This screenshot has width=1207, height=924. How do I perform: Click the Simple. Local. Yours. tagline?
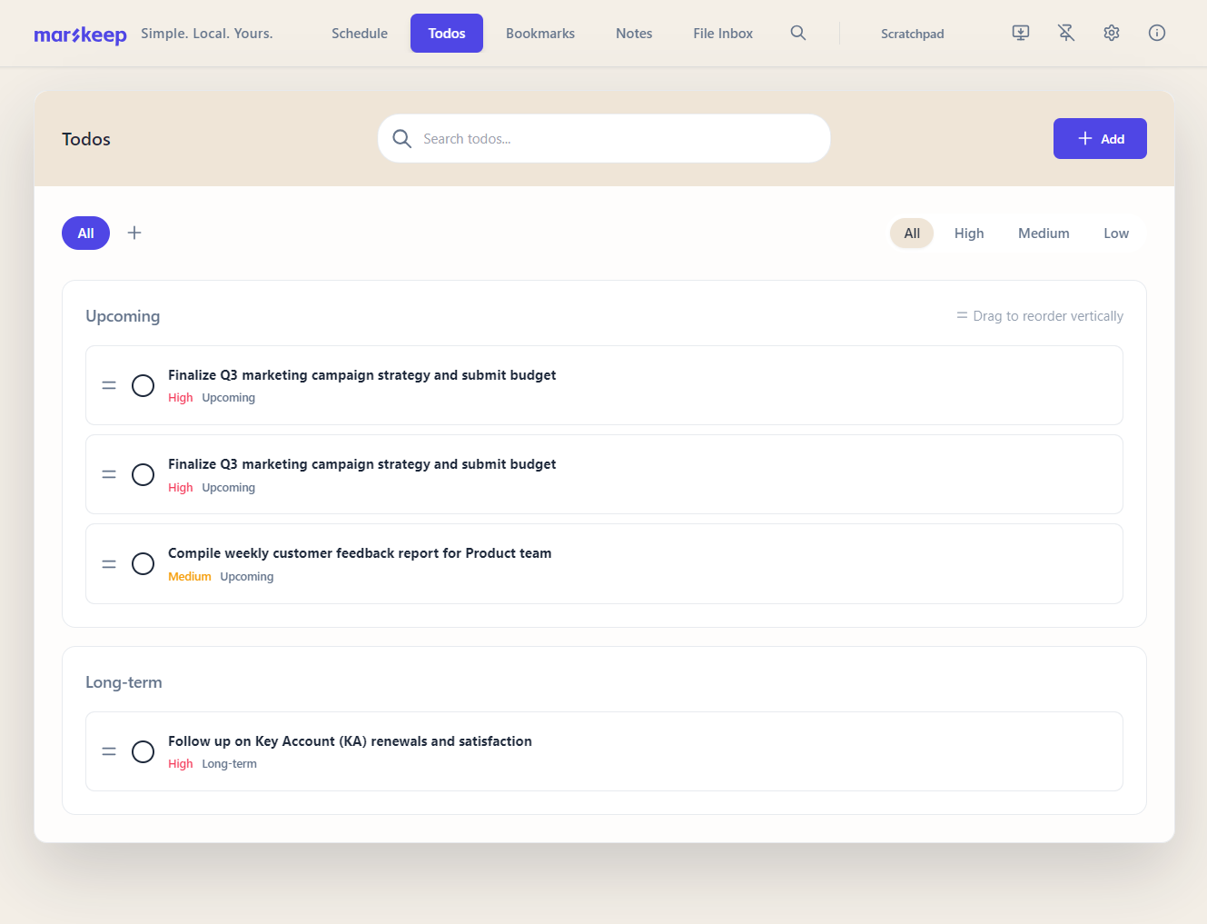[207, 34]
